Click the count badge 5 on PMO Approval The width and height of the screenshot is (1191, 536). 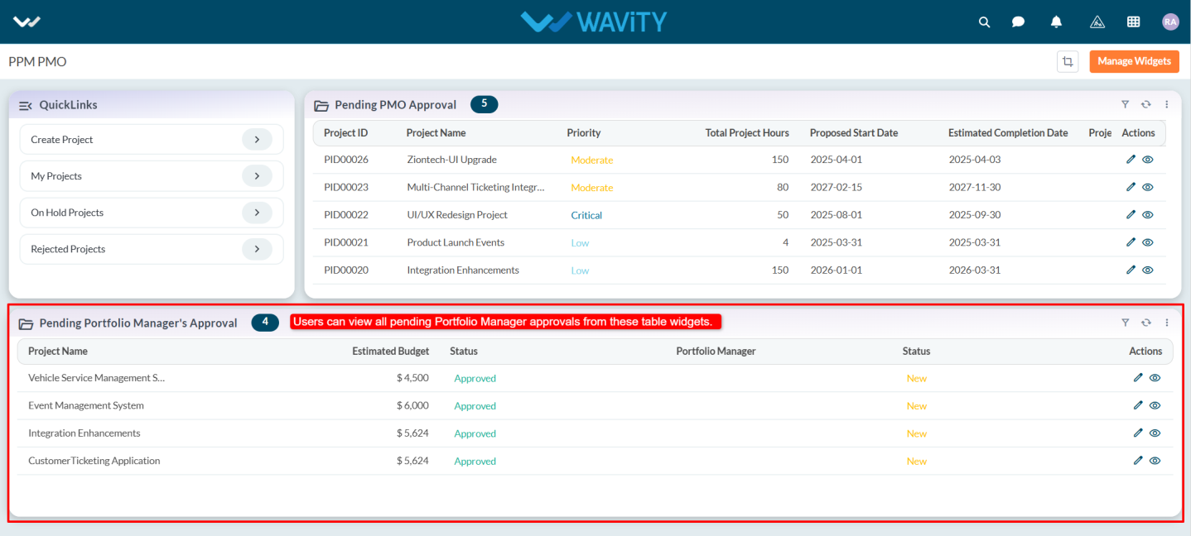485,104
